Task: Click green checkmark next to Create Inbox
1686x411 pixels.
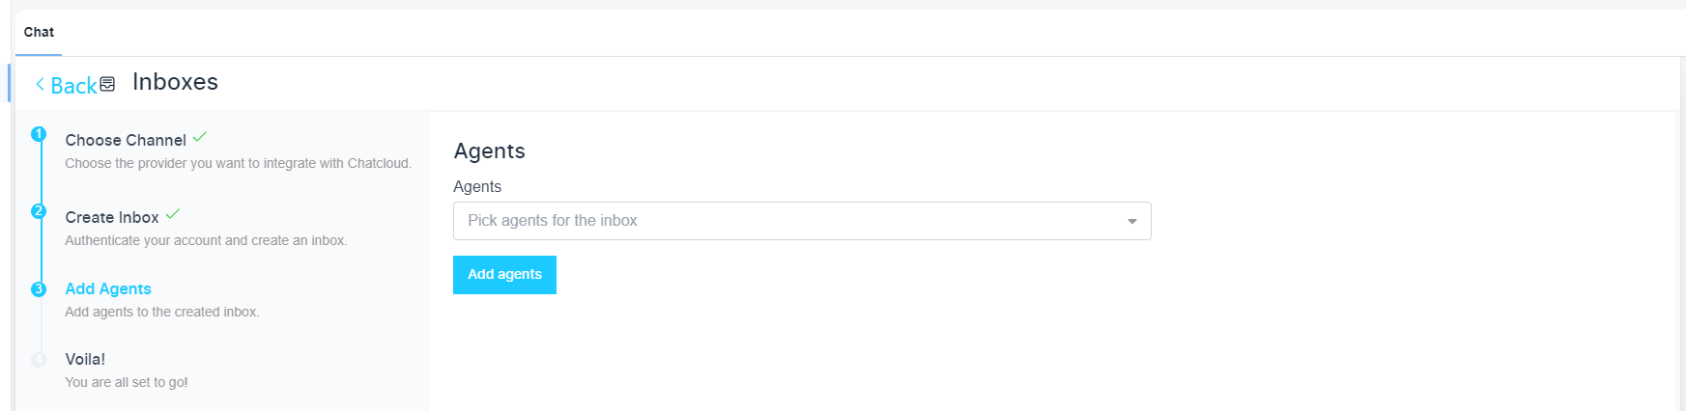Action: (173, 214)
